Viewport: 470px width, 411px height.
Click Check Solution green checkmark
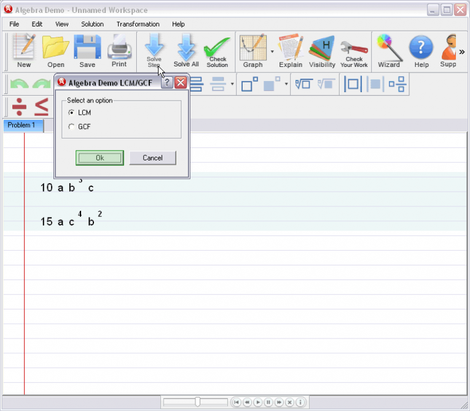coord(217,52)
